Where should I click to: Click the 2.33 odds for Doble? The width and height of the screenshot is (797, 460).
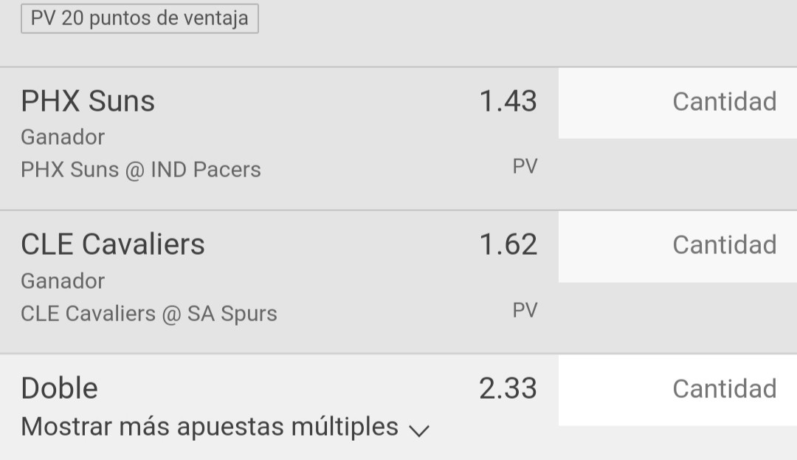click(x=508, y=388)
